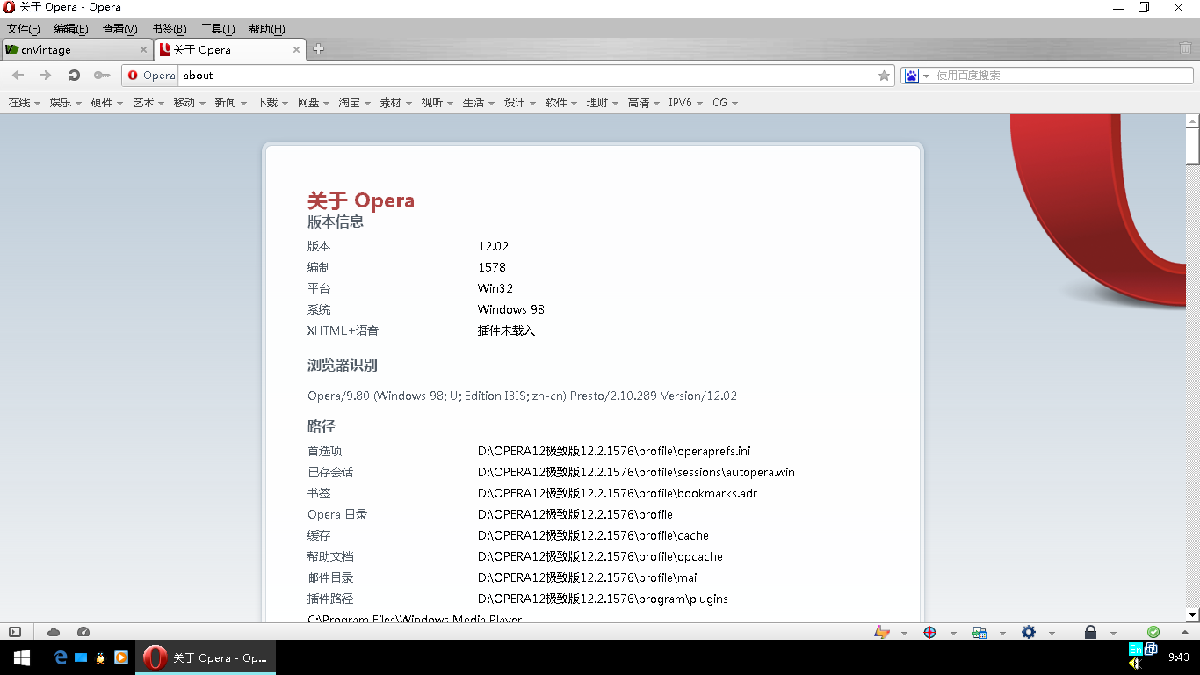Open the closed tabs trash icon
Viewport: 1200px width, 675px height.
point(1186,49)
